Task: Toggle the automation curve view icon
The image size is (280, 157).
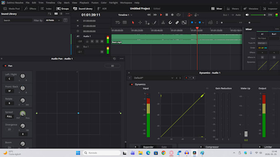Action: pyautogui.click(x=184, y=23)
